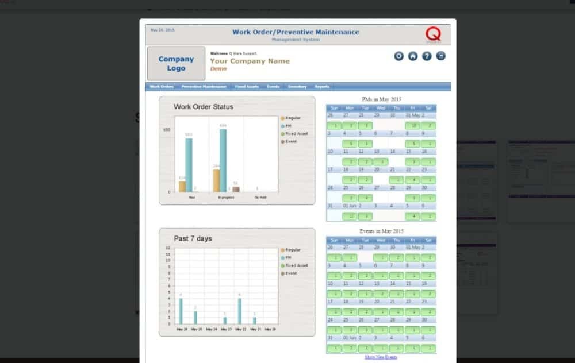Toggle the Regular series in Work Order Status legend

coord(293,118)
